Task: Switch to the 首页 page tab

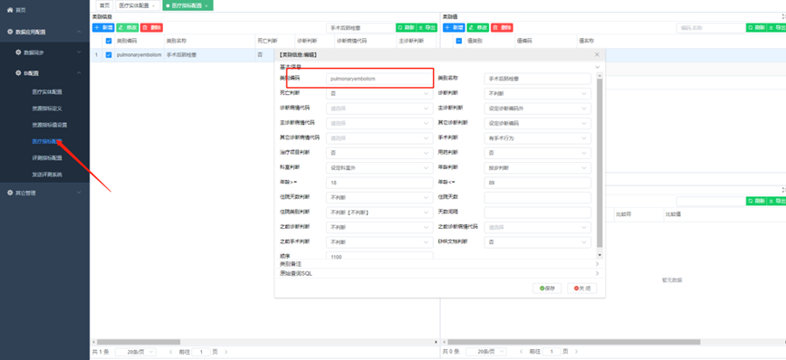Action: tap(104, 5)
